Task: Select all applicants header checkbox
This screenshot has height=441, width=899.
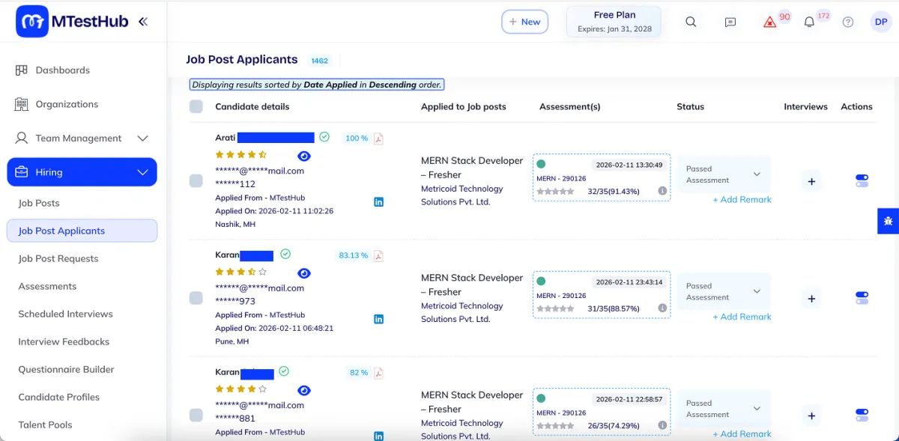Action: click(196, 107)
